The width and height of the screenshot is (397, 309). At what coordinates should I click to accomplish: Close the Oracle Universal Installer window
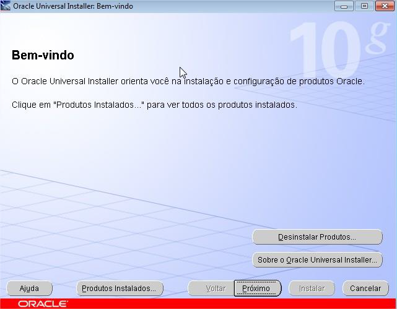pos(385,6)
